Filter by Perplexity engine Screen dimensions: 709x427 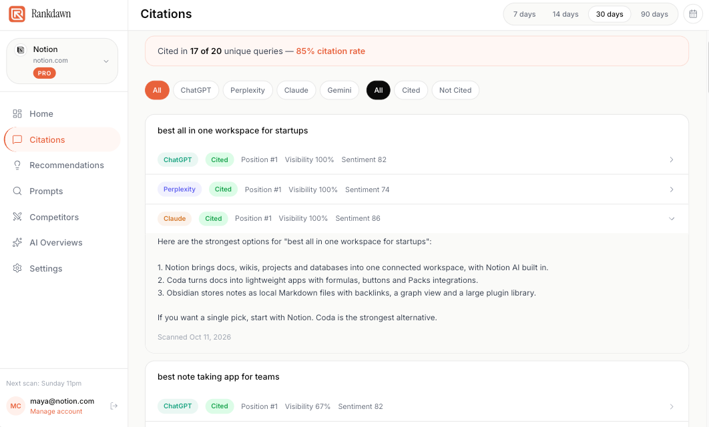pyautogui.click(x=247, y=90)
